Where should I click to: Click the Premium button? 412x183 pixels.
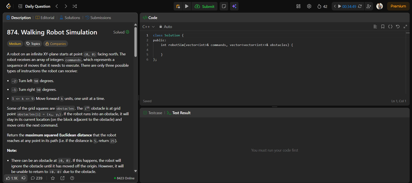398,6
